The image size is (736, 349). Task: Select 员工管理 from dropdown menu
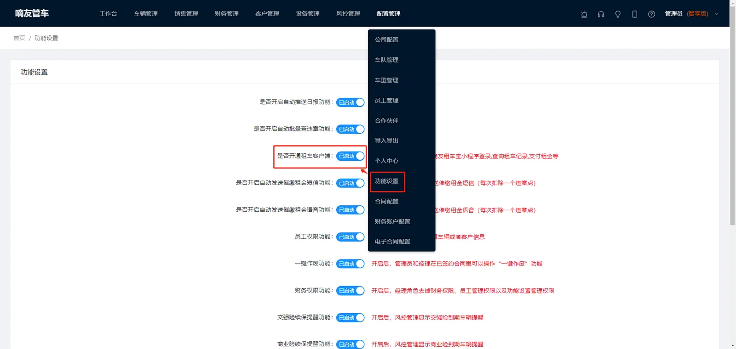coord(402,100)
